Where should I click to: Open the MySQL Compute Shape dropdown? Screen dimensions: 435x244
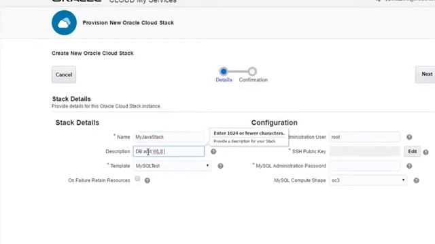pos(368,180)
